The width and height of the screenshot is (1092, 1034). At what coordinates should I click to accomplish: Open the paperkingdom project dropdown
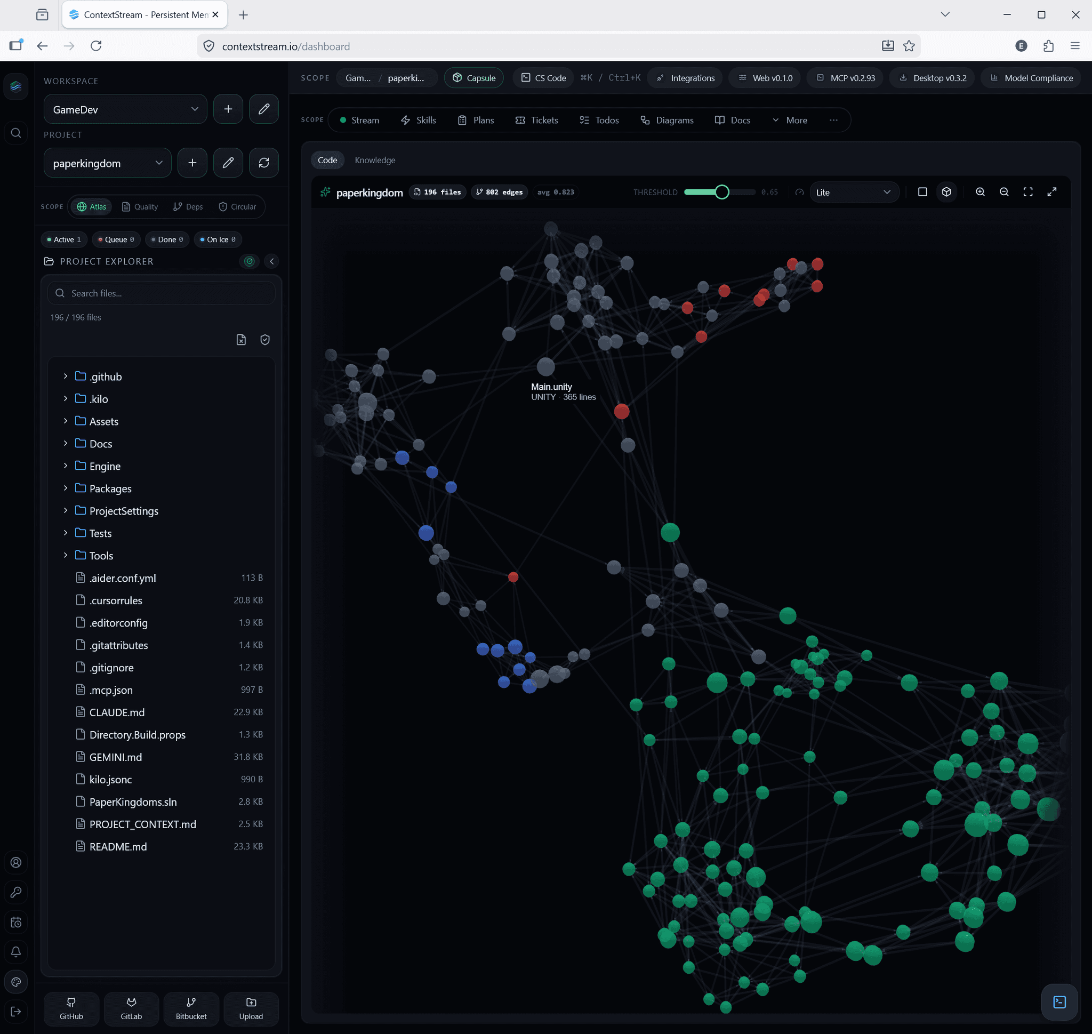[108, 163]
